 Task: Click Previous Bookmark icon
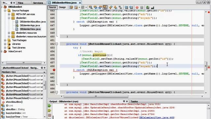coord(111,7)
